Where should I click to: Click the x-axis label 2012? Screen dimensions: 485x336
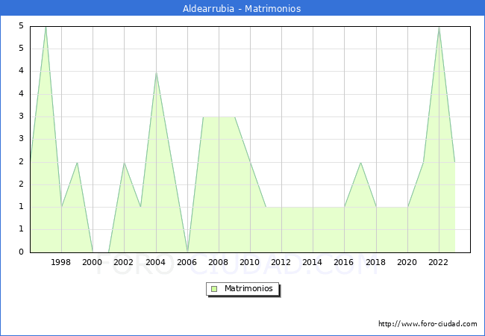tap(281, 262)
